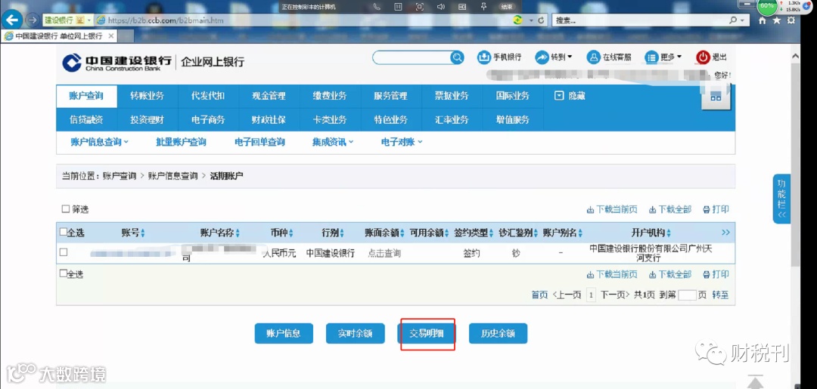Open the 转账业务 menu
Viewport: 817px width, 389px height.
(x=148, y=96)
